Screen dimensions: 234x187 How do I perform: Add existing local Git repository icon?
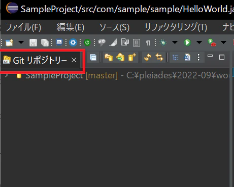pos(109,57)
